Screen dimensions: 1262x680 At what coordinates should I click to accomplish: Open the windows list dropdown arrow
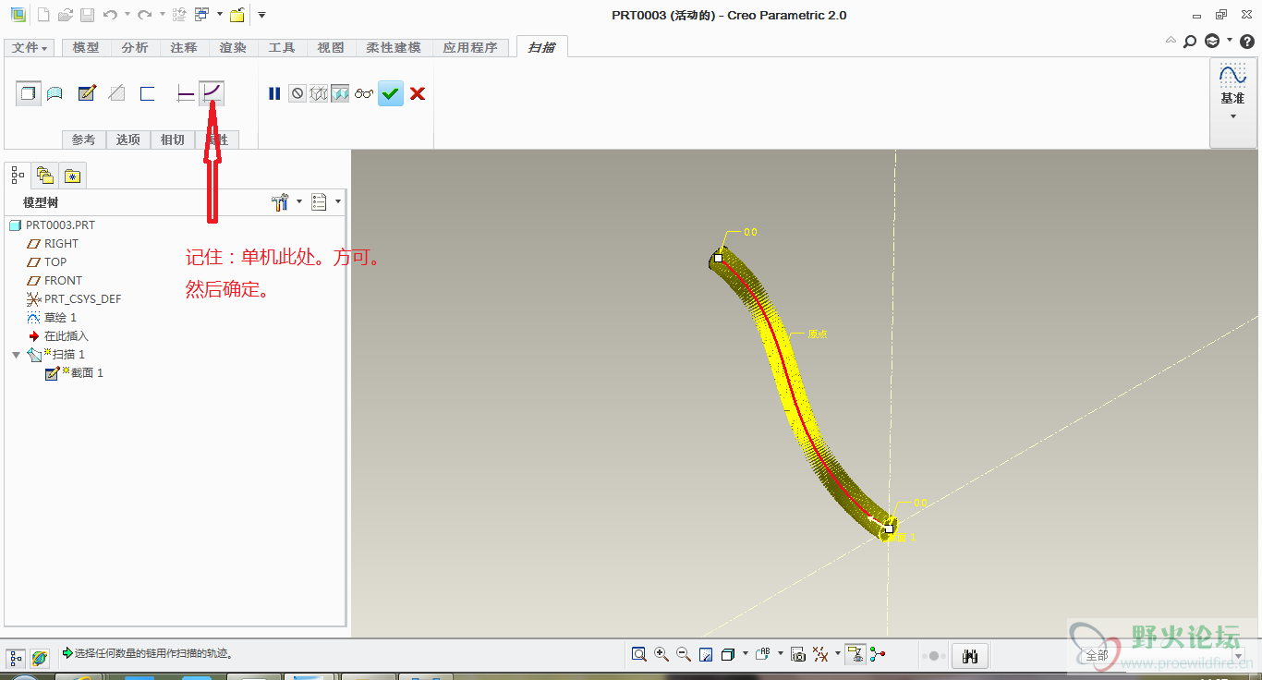219,15
